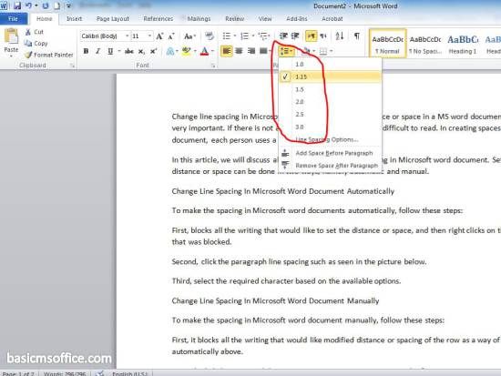Toggle justify alignment
The height and width of the screenshot is (376, 501).
tap(263, 51)
